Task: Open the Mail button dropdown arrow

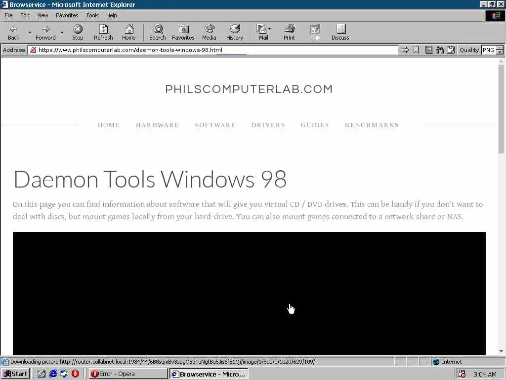Action: 270,29
